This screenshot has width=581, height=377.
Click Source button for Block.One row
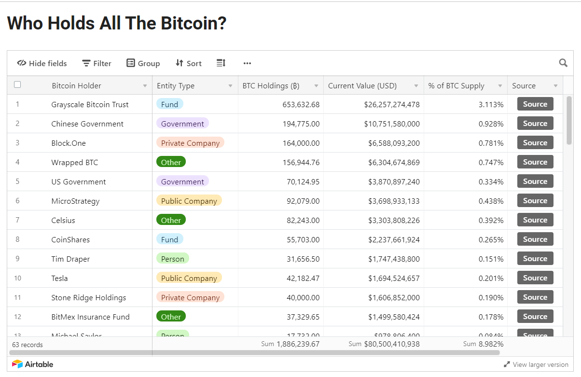tap(535, 142)
